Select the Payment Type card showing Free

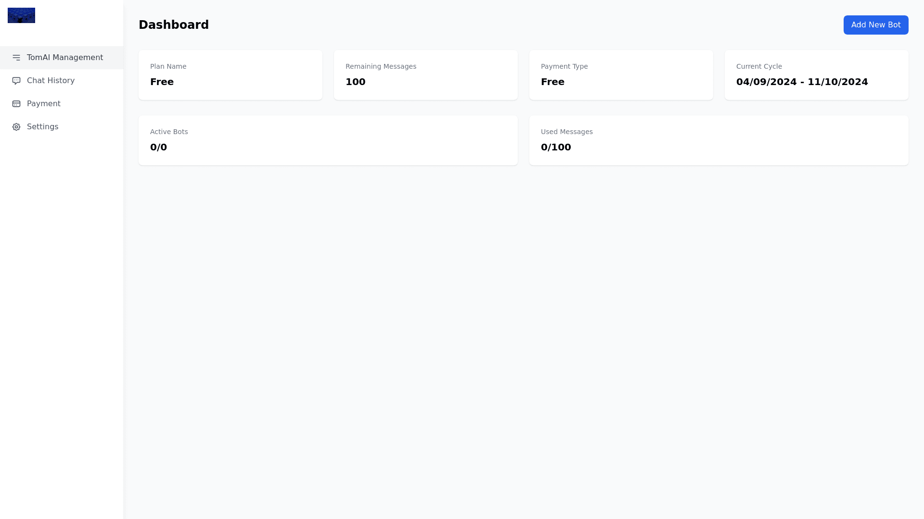pos(621,75)
